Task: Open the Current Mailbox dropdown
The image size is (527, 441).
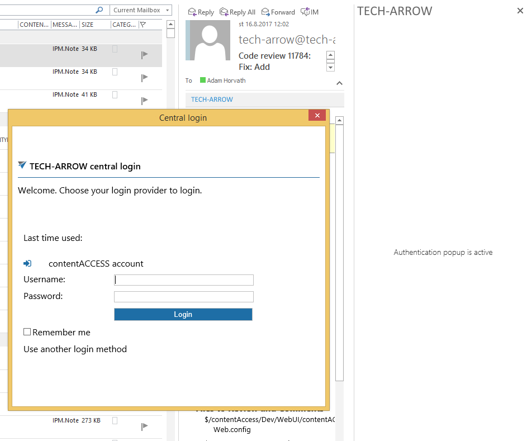Action: point(167,10)
